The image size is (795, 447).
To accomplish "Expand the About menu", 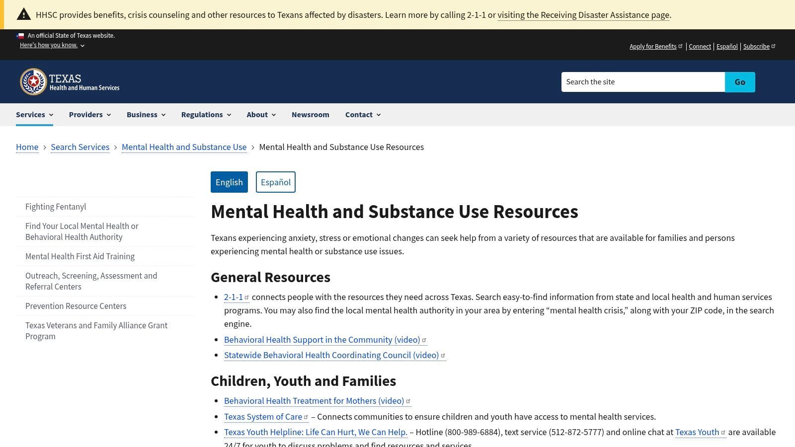I will 261,115.
